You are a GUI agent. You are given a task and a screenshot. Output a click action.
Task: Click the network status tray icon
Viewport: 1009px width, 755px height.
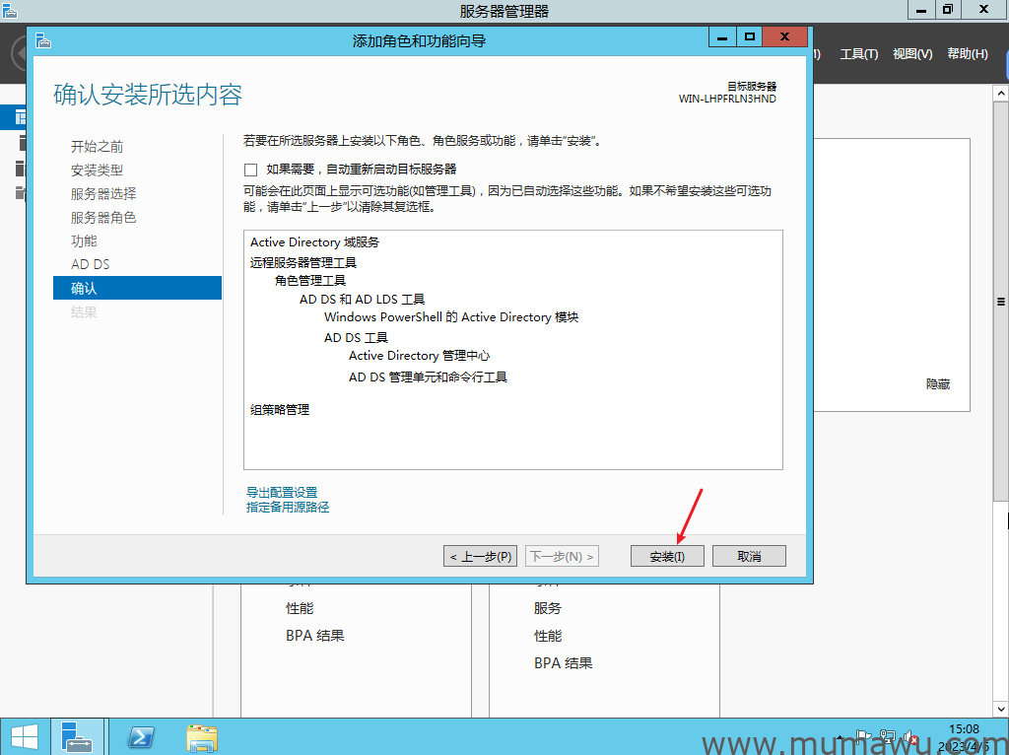(x=887, y=738)
